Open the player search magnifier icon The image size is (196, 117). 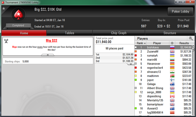pyautogui.click(x=191, y=38)
